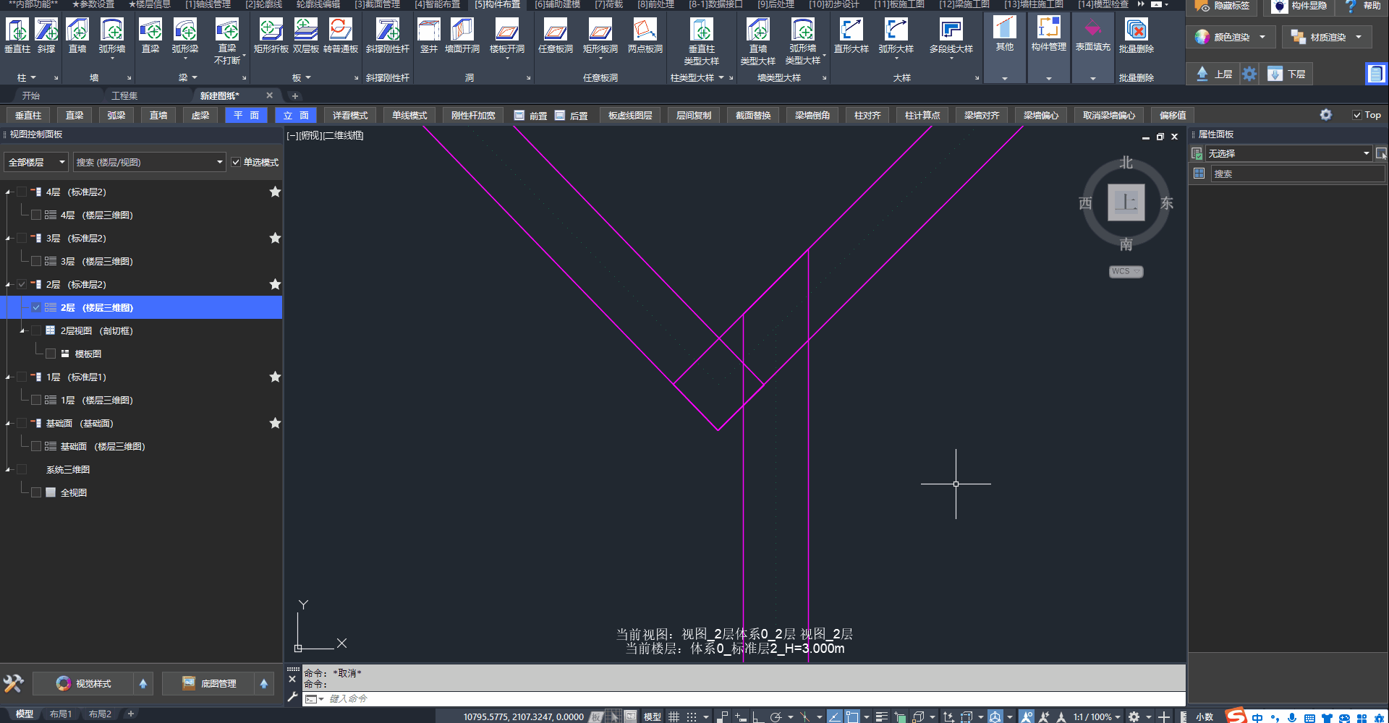Switch to the 工程集 tab
Viewport: 1389px width, 723px height.
pyautogui.click(x=124, y=95)
